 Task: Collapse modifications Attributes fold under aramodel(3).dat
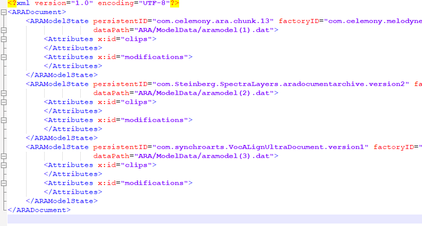coord(4,183)
